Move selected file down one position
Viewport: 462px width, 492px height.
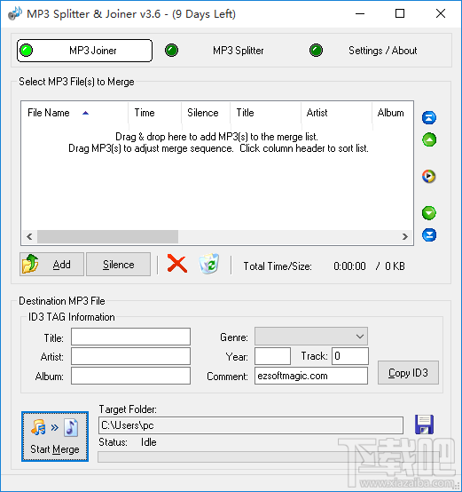coord(429,213)
